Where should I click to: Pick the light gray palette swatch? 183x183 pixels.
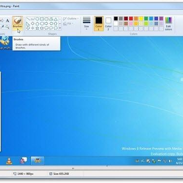point(121,23)
